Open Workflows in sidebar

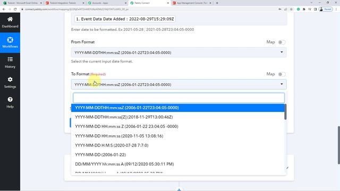tap(10, 42)
